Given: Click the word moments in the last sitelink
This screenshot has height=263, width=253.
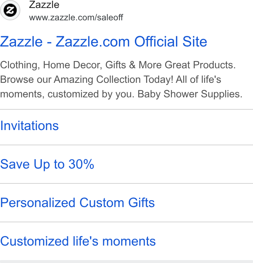Looking at the screenshot, I should tap(129, 241).
